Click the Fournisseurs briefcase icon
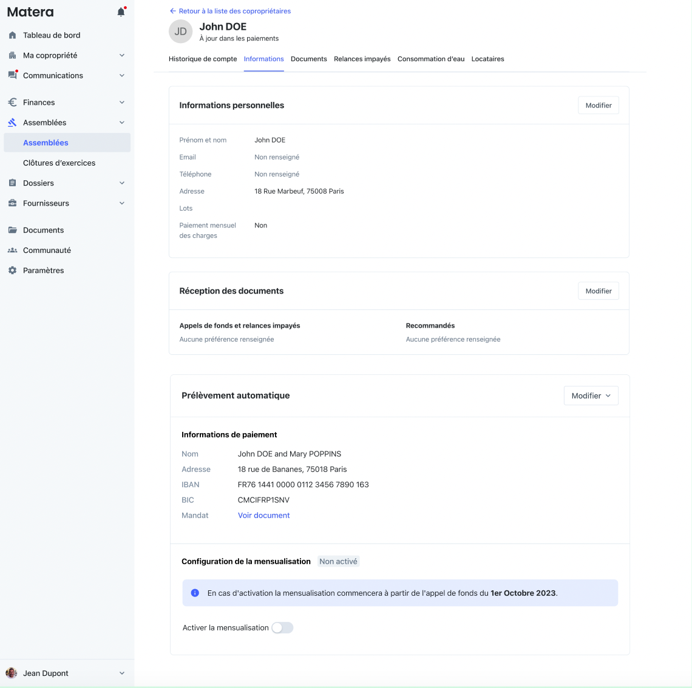 12,203
